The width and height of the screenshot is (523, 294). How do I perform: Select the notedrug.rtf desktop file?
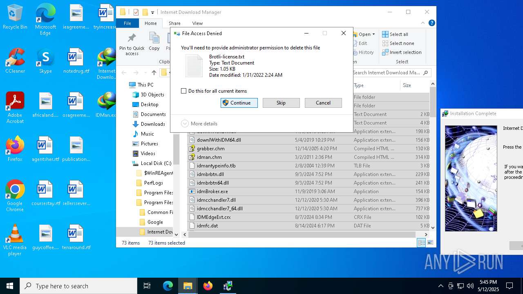[76, 61]
